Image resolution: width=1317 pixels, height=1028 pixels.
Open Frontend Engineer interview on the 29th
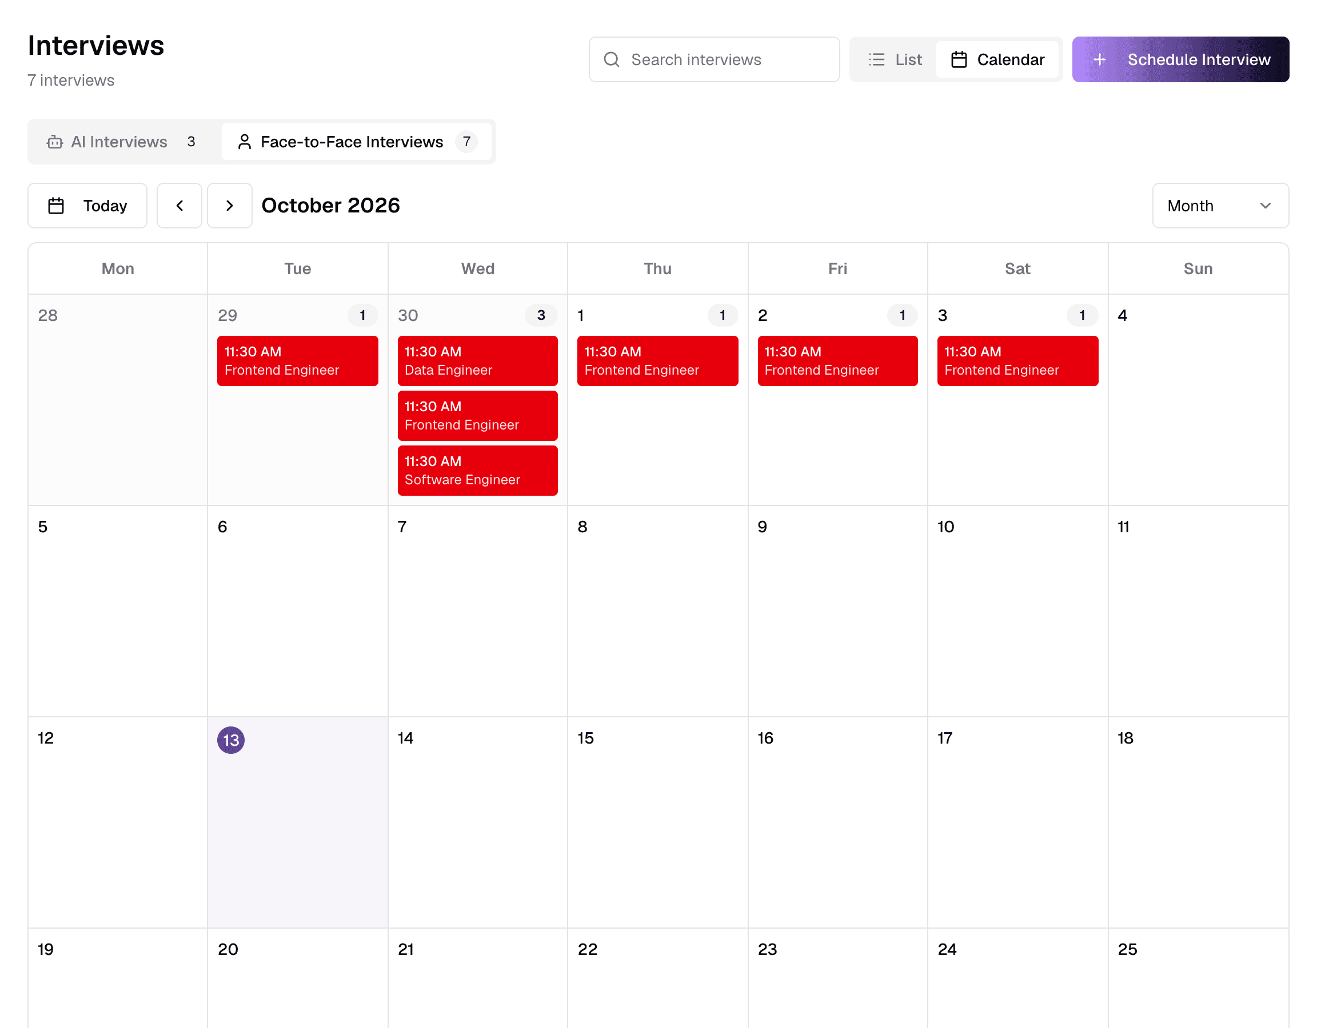pyautogui.click(x=297, y=360)
